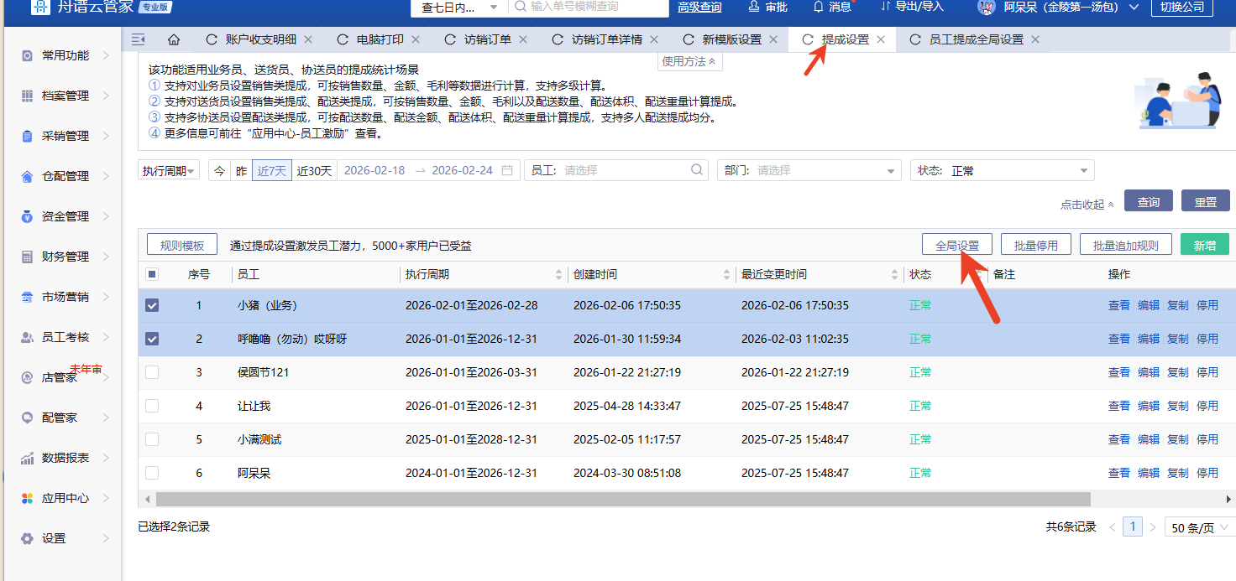Image resolution: width=1236 pixels, height=581 pixels.
Task: Collapse the sidebar with the menu-fold icon
Action: point(139,39)
